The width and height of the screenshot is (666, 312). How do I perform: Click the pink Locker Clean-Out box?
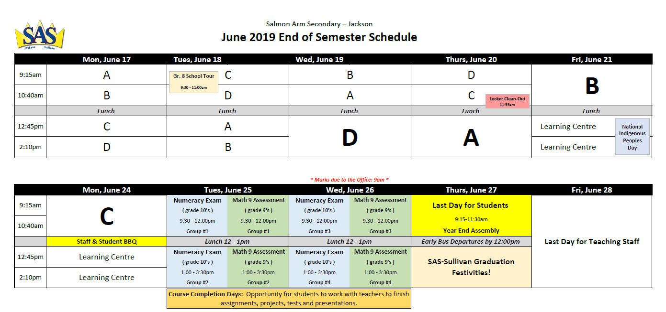pos(507,101)
